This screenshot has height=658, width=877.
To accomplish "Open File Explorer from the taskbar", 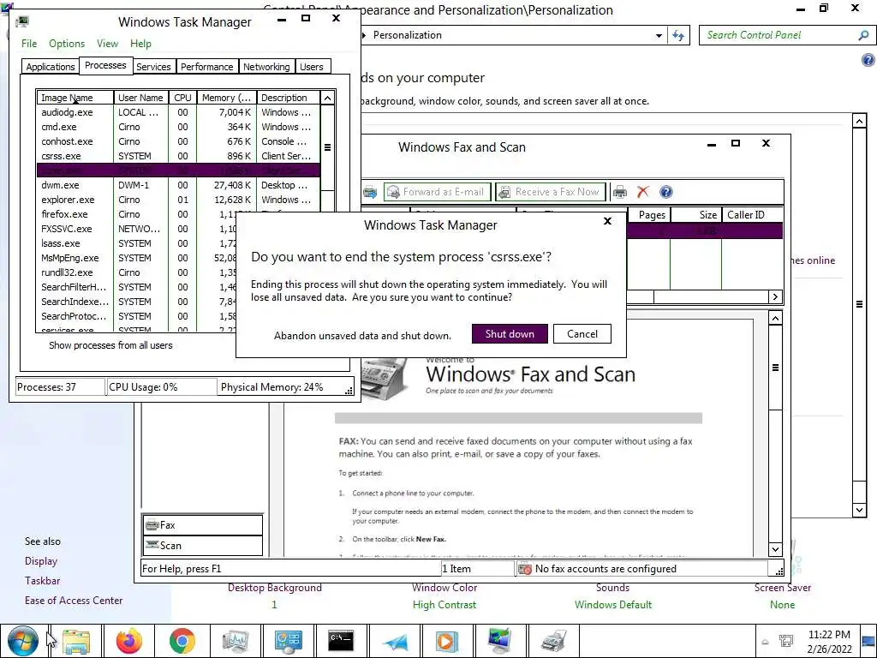I will point(76,641).
